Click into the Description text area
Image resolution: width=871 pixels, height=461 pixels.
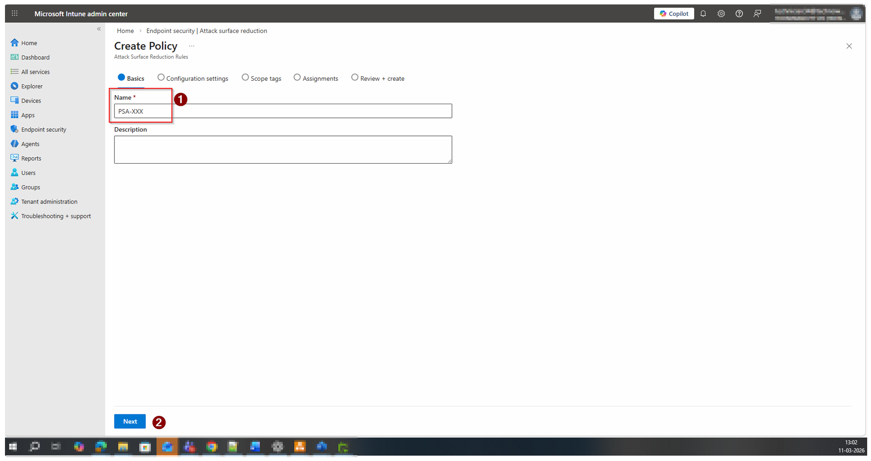pyautogui.click(x=283, y=150)
